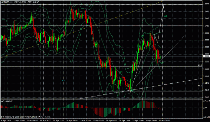The height and width of the screenshot is (122, 210).
Task: Click the 28 Apr 04:00 time label
Action: tap(112, 120)
